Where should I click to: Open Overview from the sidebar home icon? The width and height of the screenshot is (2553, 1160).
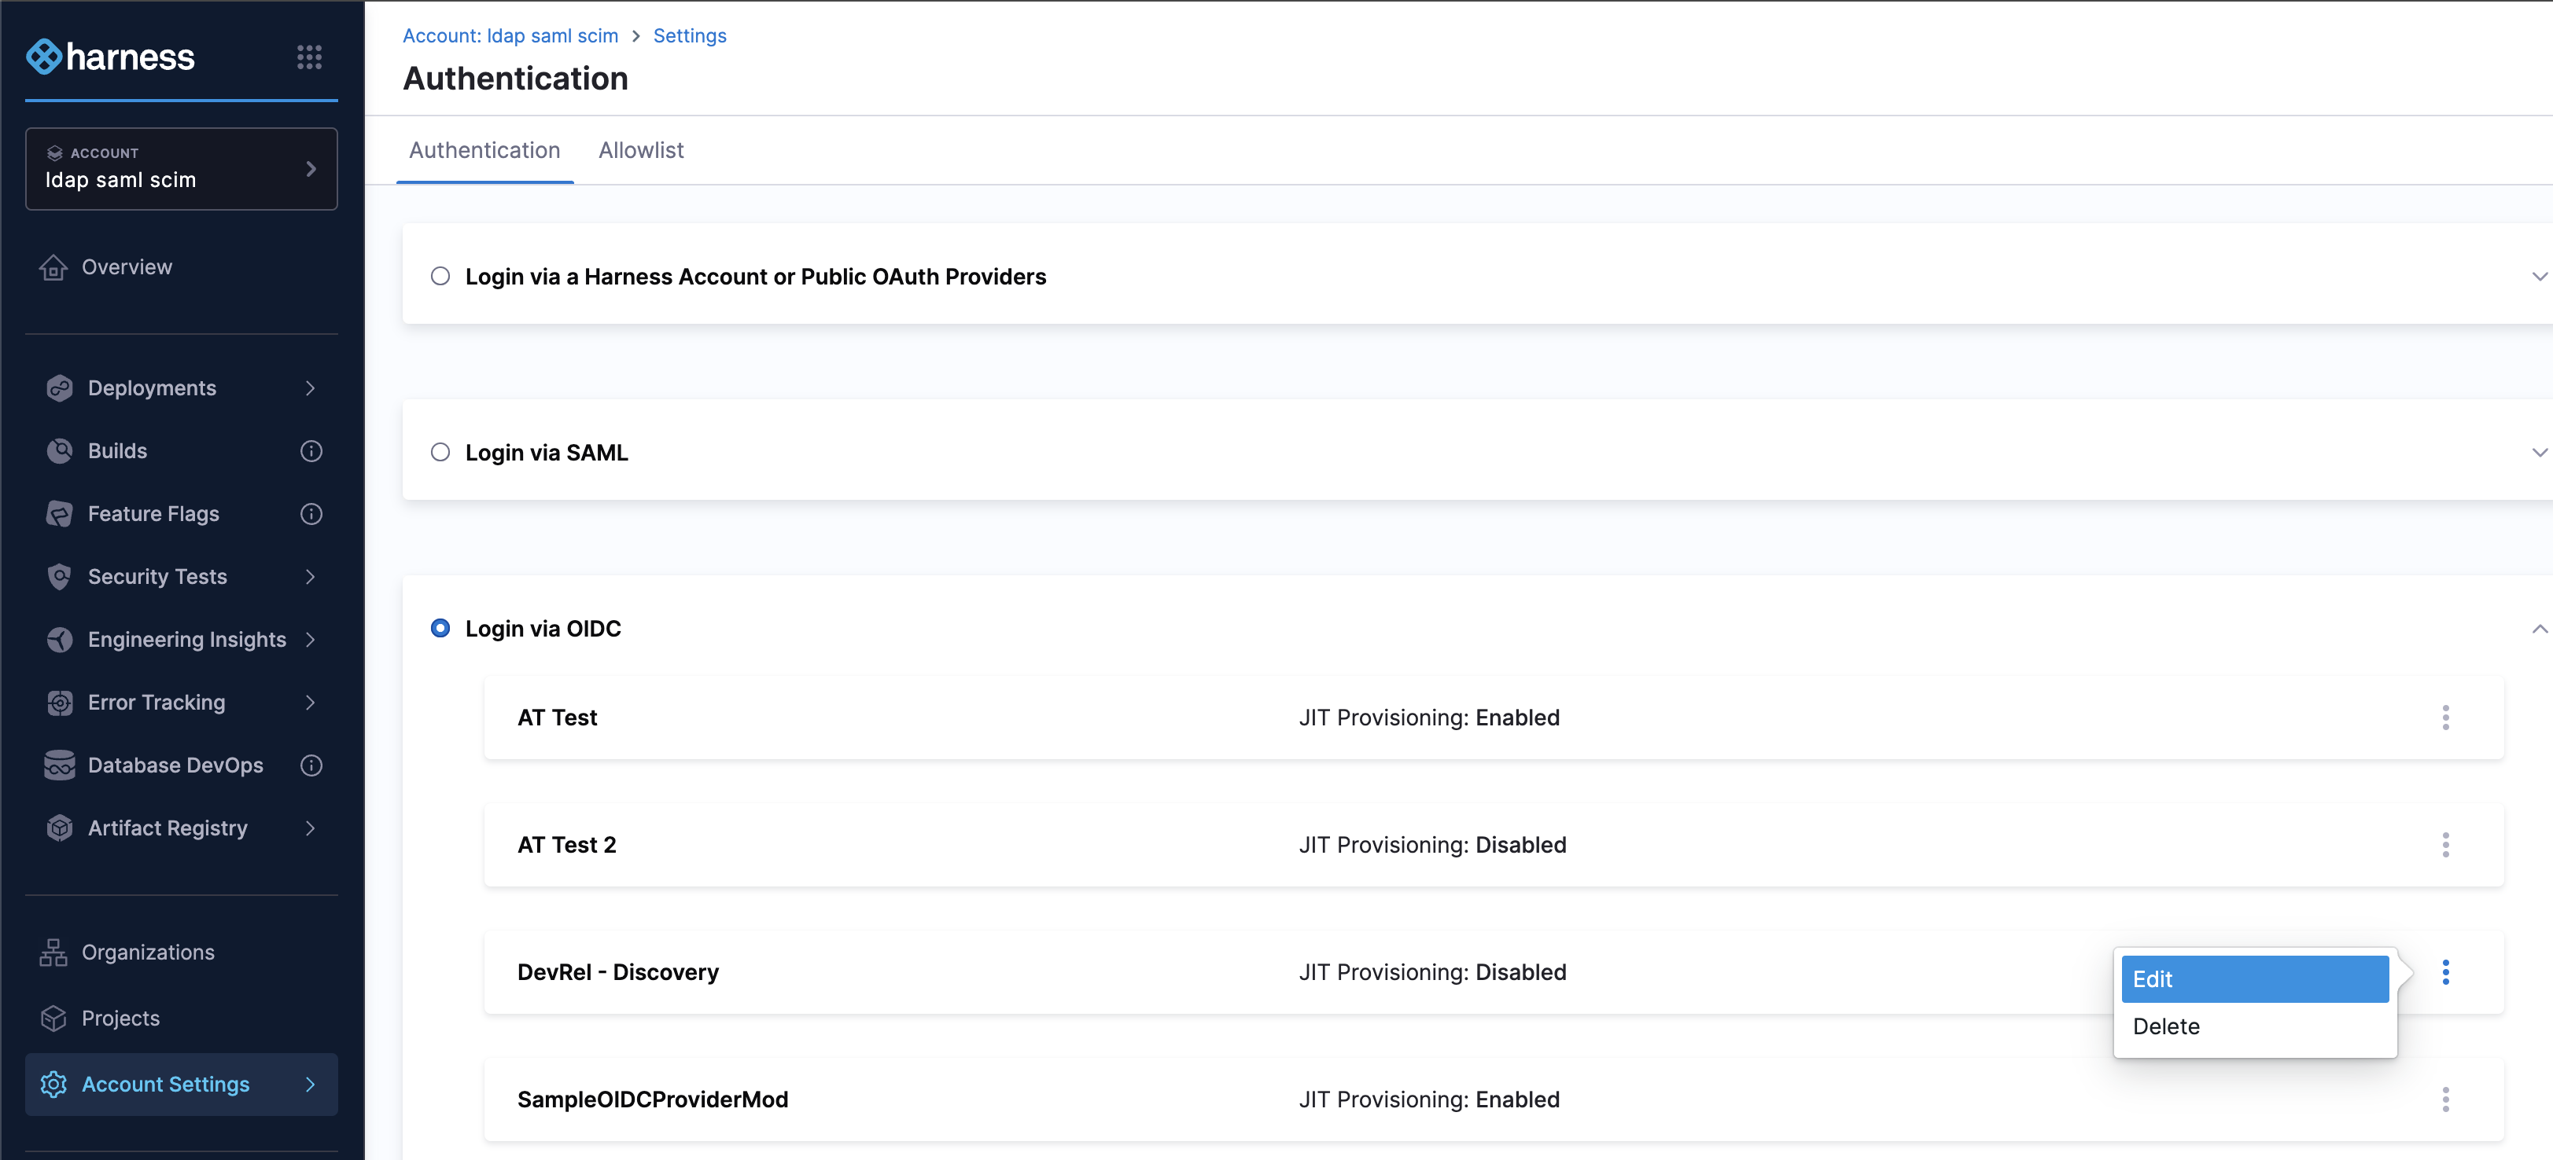[x=53, y=267]
